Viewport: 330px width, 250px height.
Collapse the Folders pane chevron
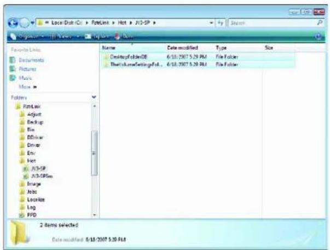(94, 97)
